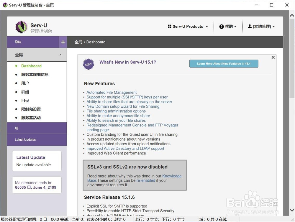
Task: Click the Serv-U Products grid icon
Action: pos(170,26)
